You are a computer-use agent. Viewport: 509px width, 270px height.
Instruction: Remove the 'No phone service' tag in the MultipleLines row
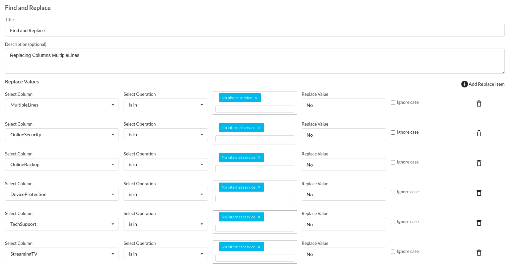[x=256, y=98]
